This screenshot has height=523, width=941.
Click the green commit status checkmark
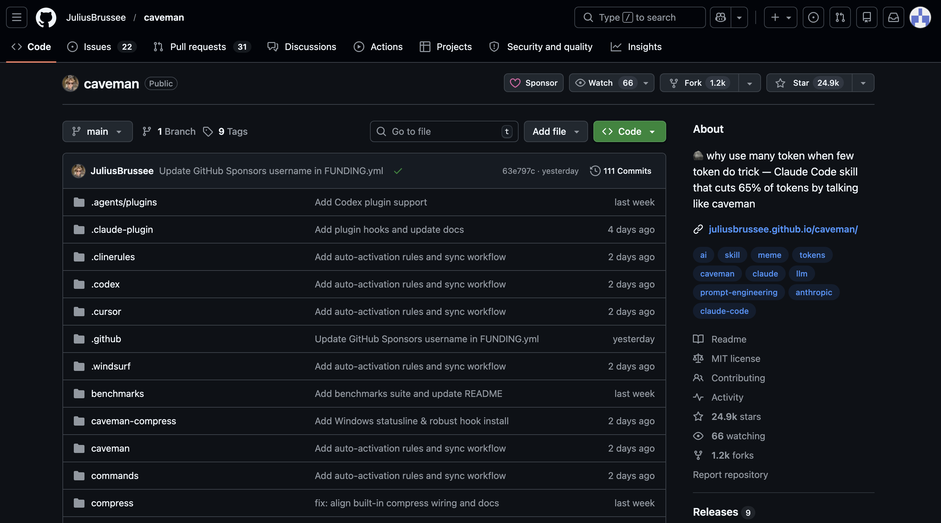coord(398,171)
